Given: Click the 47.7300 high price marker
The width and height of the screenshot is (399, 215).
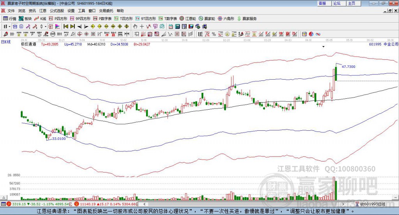Looking at the screenshot, I should pyautogui.click(x=348, y=67).
